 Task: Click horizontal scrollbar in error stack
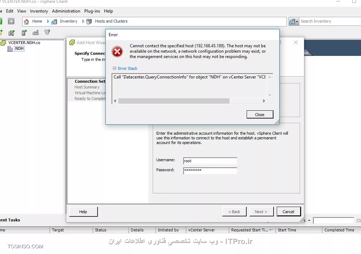174,101
